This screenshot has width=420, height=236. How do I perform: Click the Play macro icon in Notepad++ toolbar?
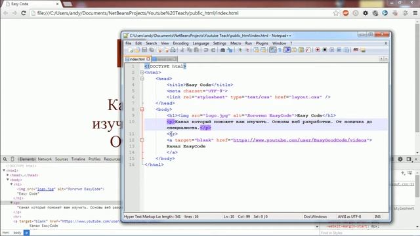tap(332, 50)
